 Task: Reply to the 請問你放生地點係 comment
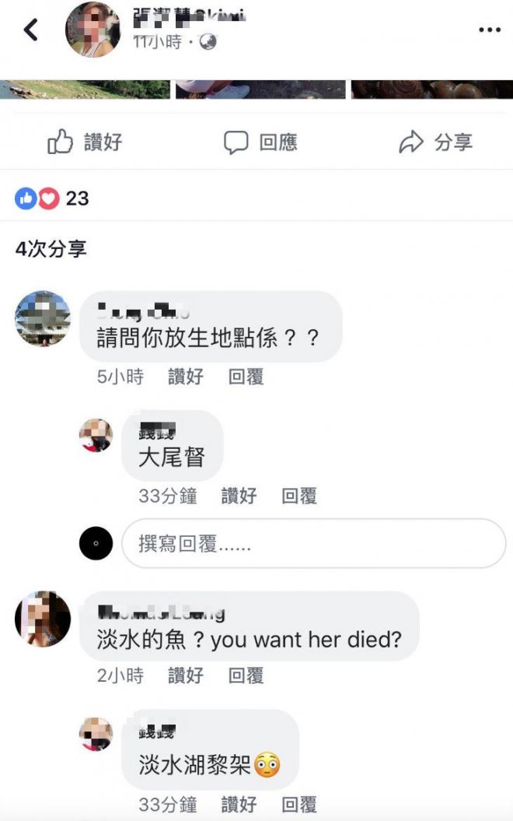coord(246,377)
